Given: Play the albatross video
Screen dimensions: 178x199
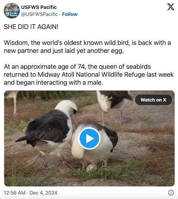Looking at the screenshot, I should tap(89, 139).
